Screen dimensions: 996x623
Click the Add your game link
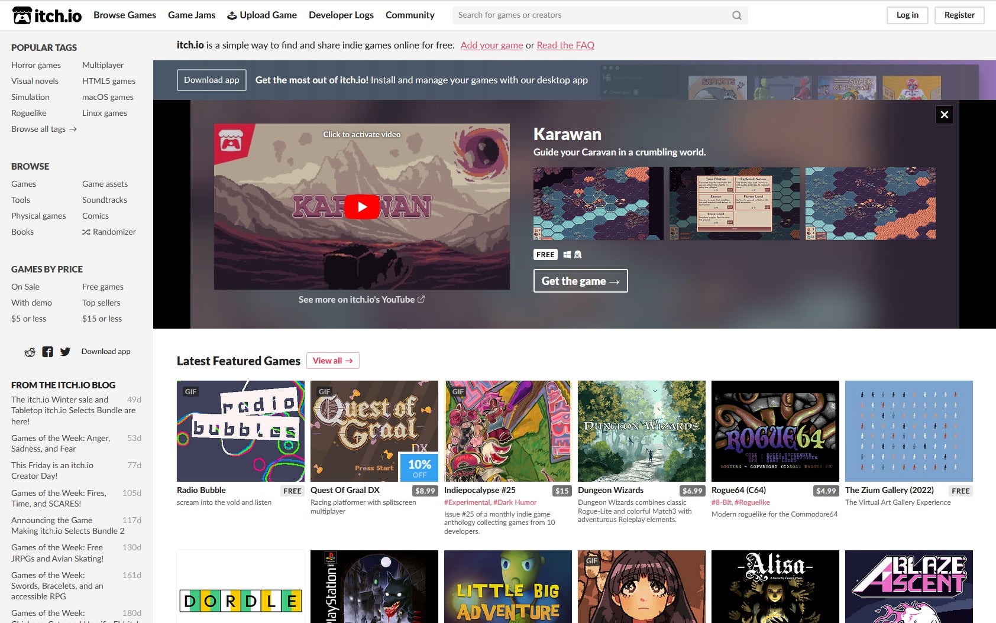coord(491,46)
